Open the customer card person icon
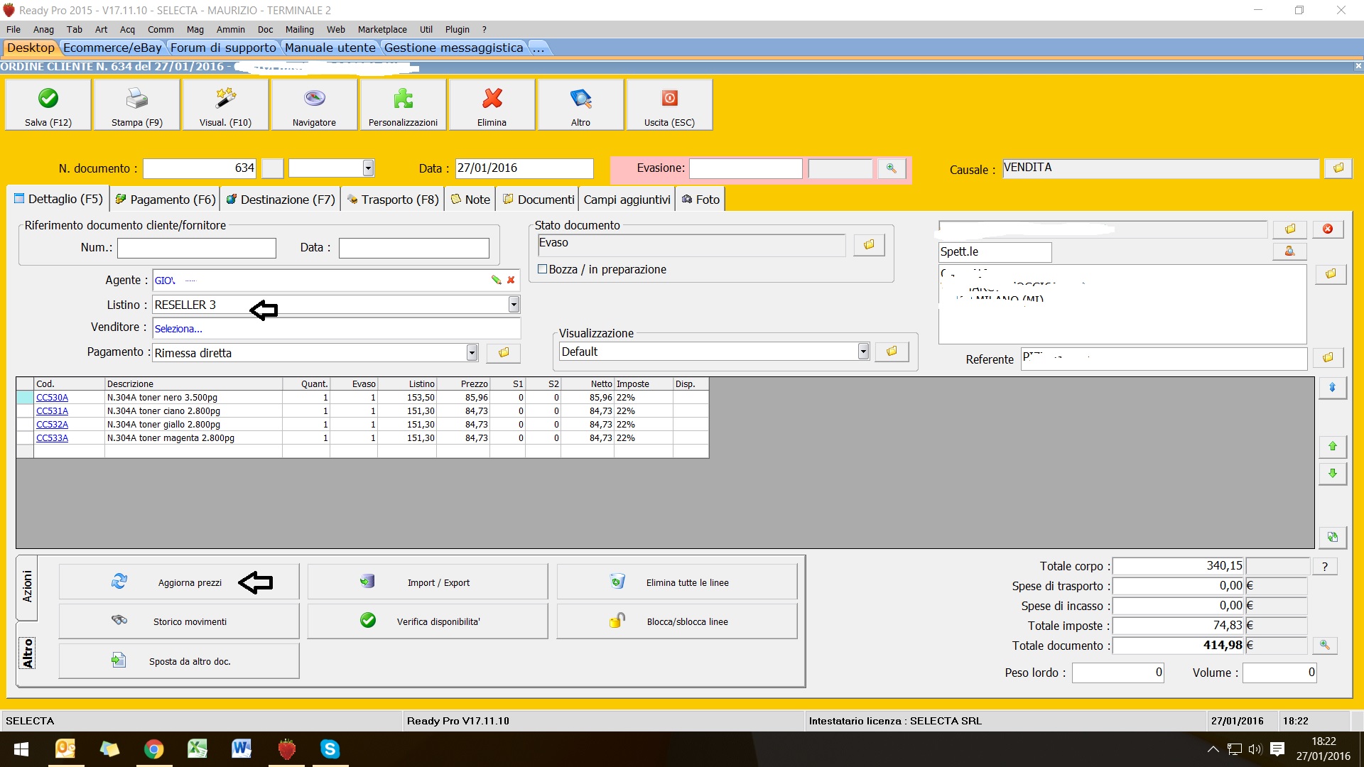 click(1289, 251)
